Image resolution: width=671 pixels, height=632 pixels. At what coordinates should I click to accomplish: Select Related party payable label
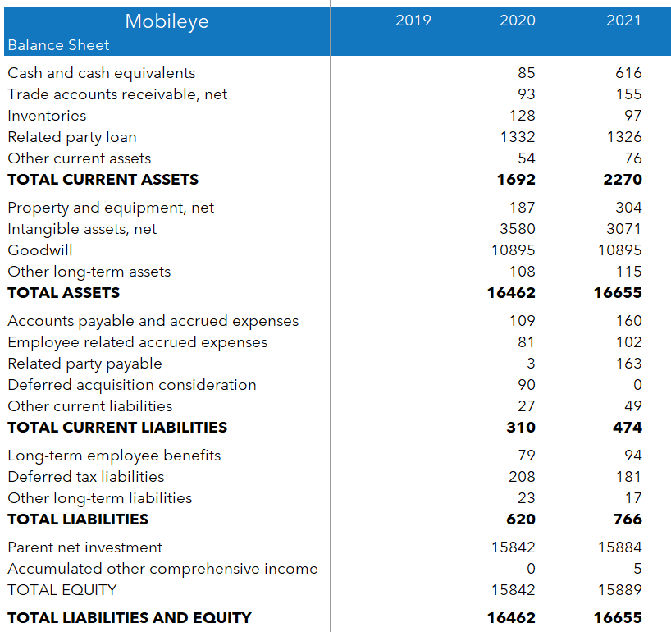[x=84, y=364]
